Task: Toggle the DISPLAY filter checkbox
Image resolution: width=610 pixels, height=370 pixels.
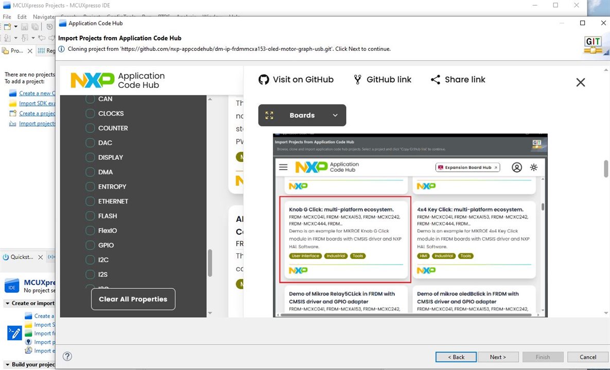Action: (x=90, y=157)
